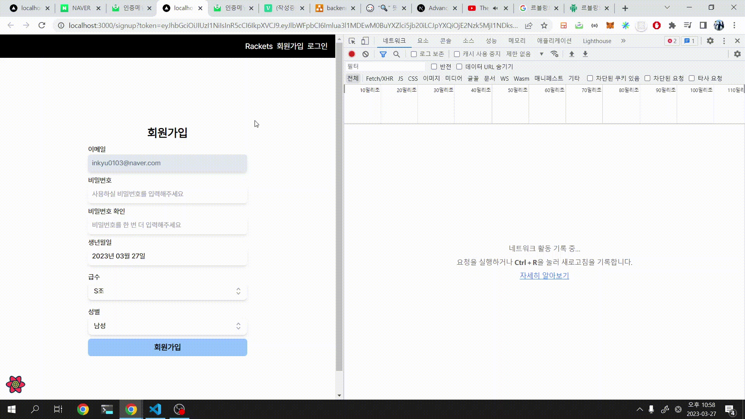This screenshot has width=745, height=419.
Task: Switch to the 콘솔 DevTools tab
Action: click(445, 41)
